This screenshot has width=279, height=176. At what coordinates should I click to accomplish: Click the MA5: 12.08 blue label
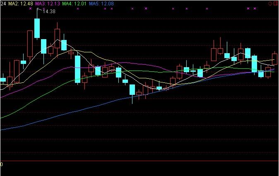pos(101,3)
